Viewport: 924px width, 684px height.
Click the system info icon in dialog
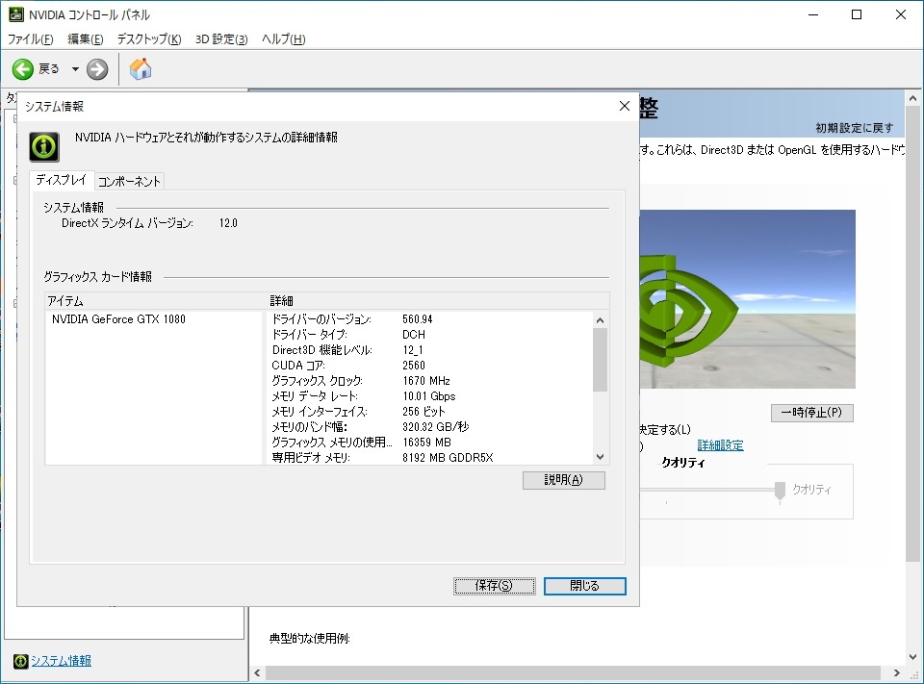click(x=44, y=146)
